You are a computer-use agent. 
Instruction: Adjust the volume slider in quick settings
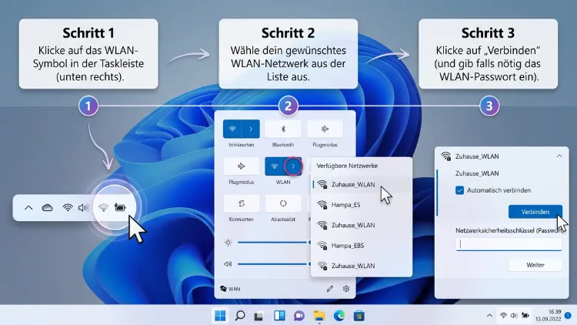tap(274, 264)
